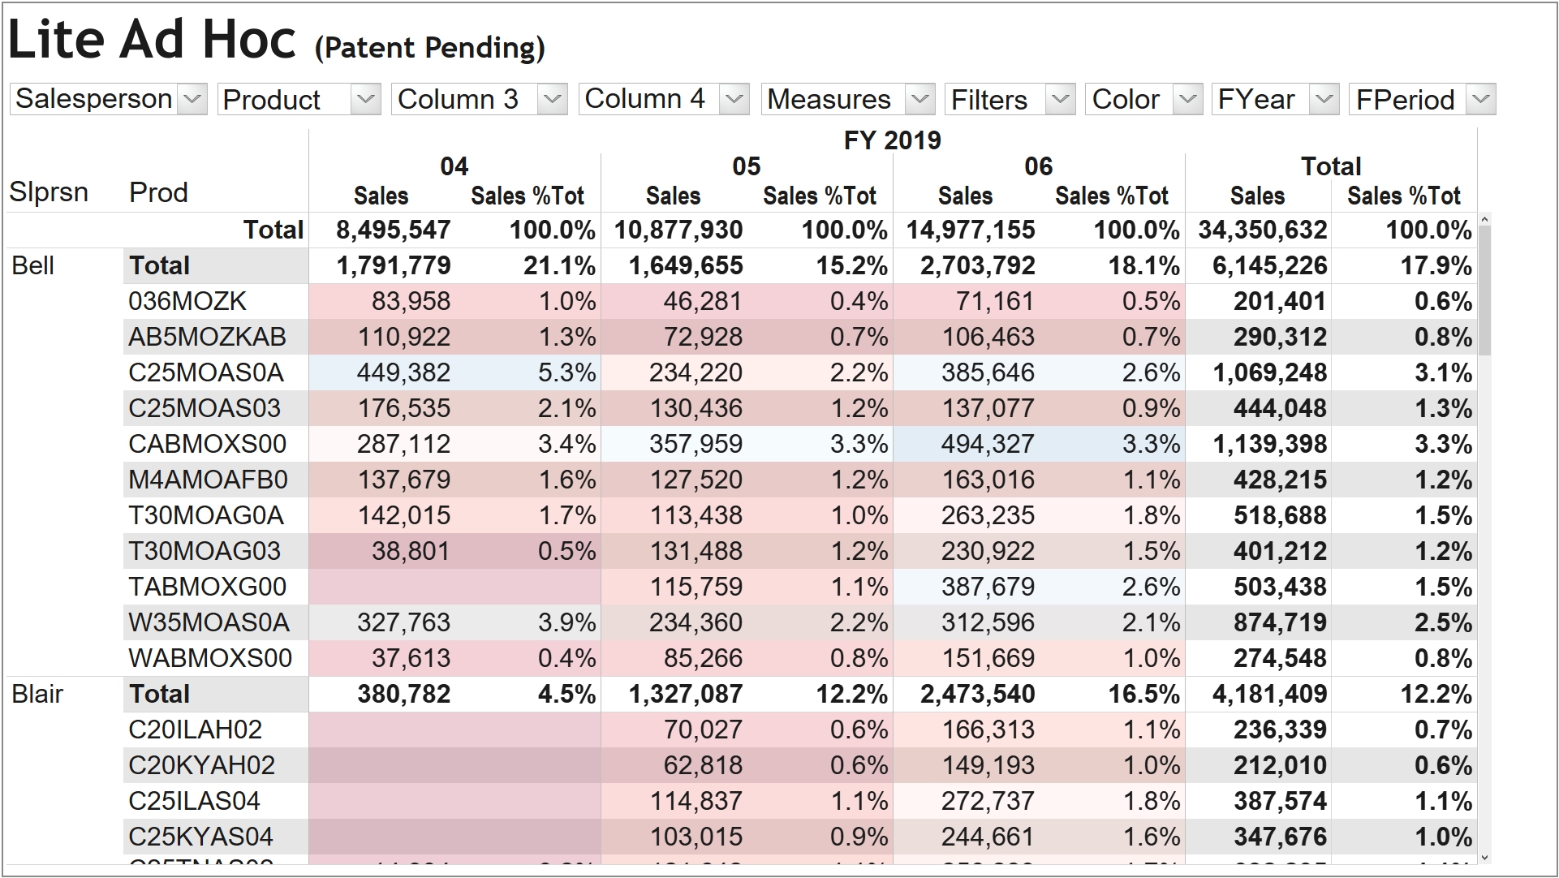1559x878 pixels.
Task: Expand the FPeriod dropdown
Action: tap(1481, 100)
